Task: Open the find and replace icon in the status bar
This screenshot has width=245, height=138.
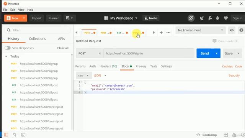Action: [x=15, y=135]
